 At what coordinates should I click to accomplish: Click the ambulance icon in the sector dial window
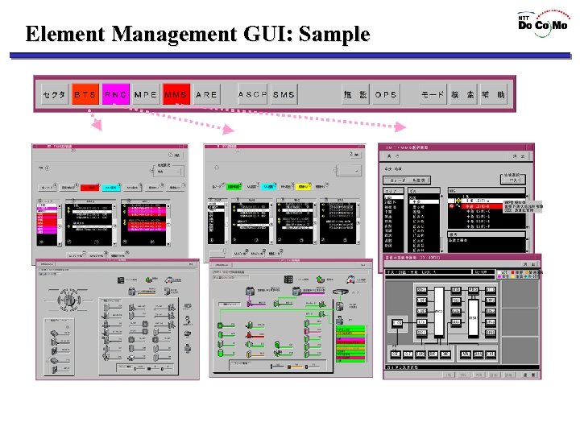pyautogui.click(x=168, y=280)
